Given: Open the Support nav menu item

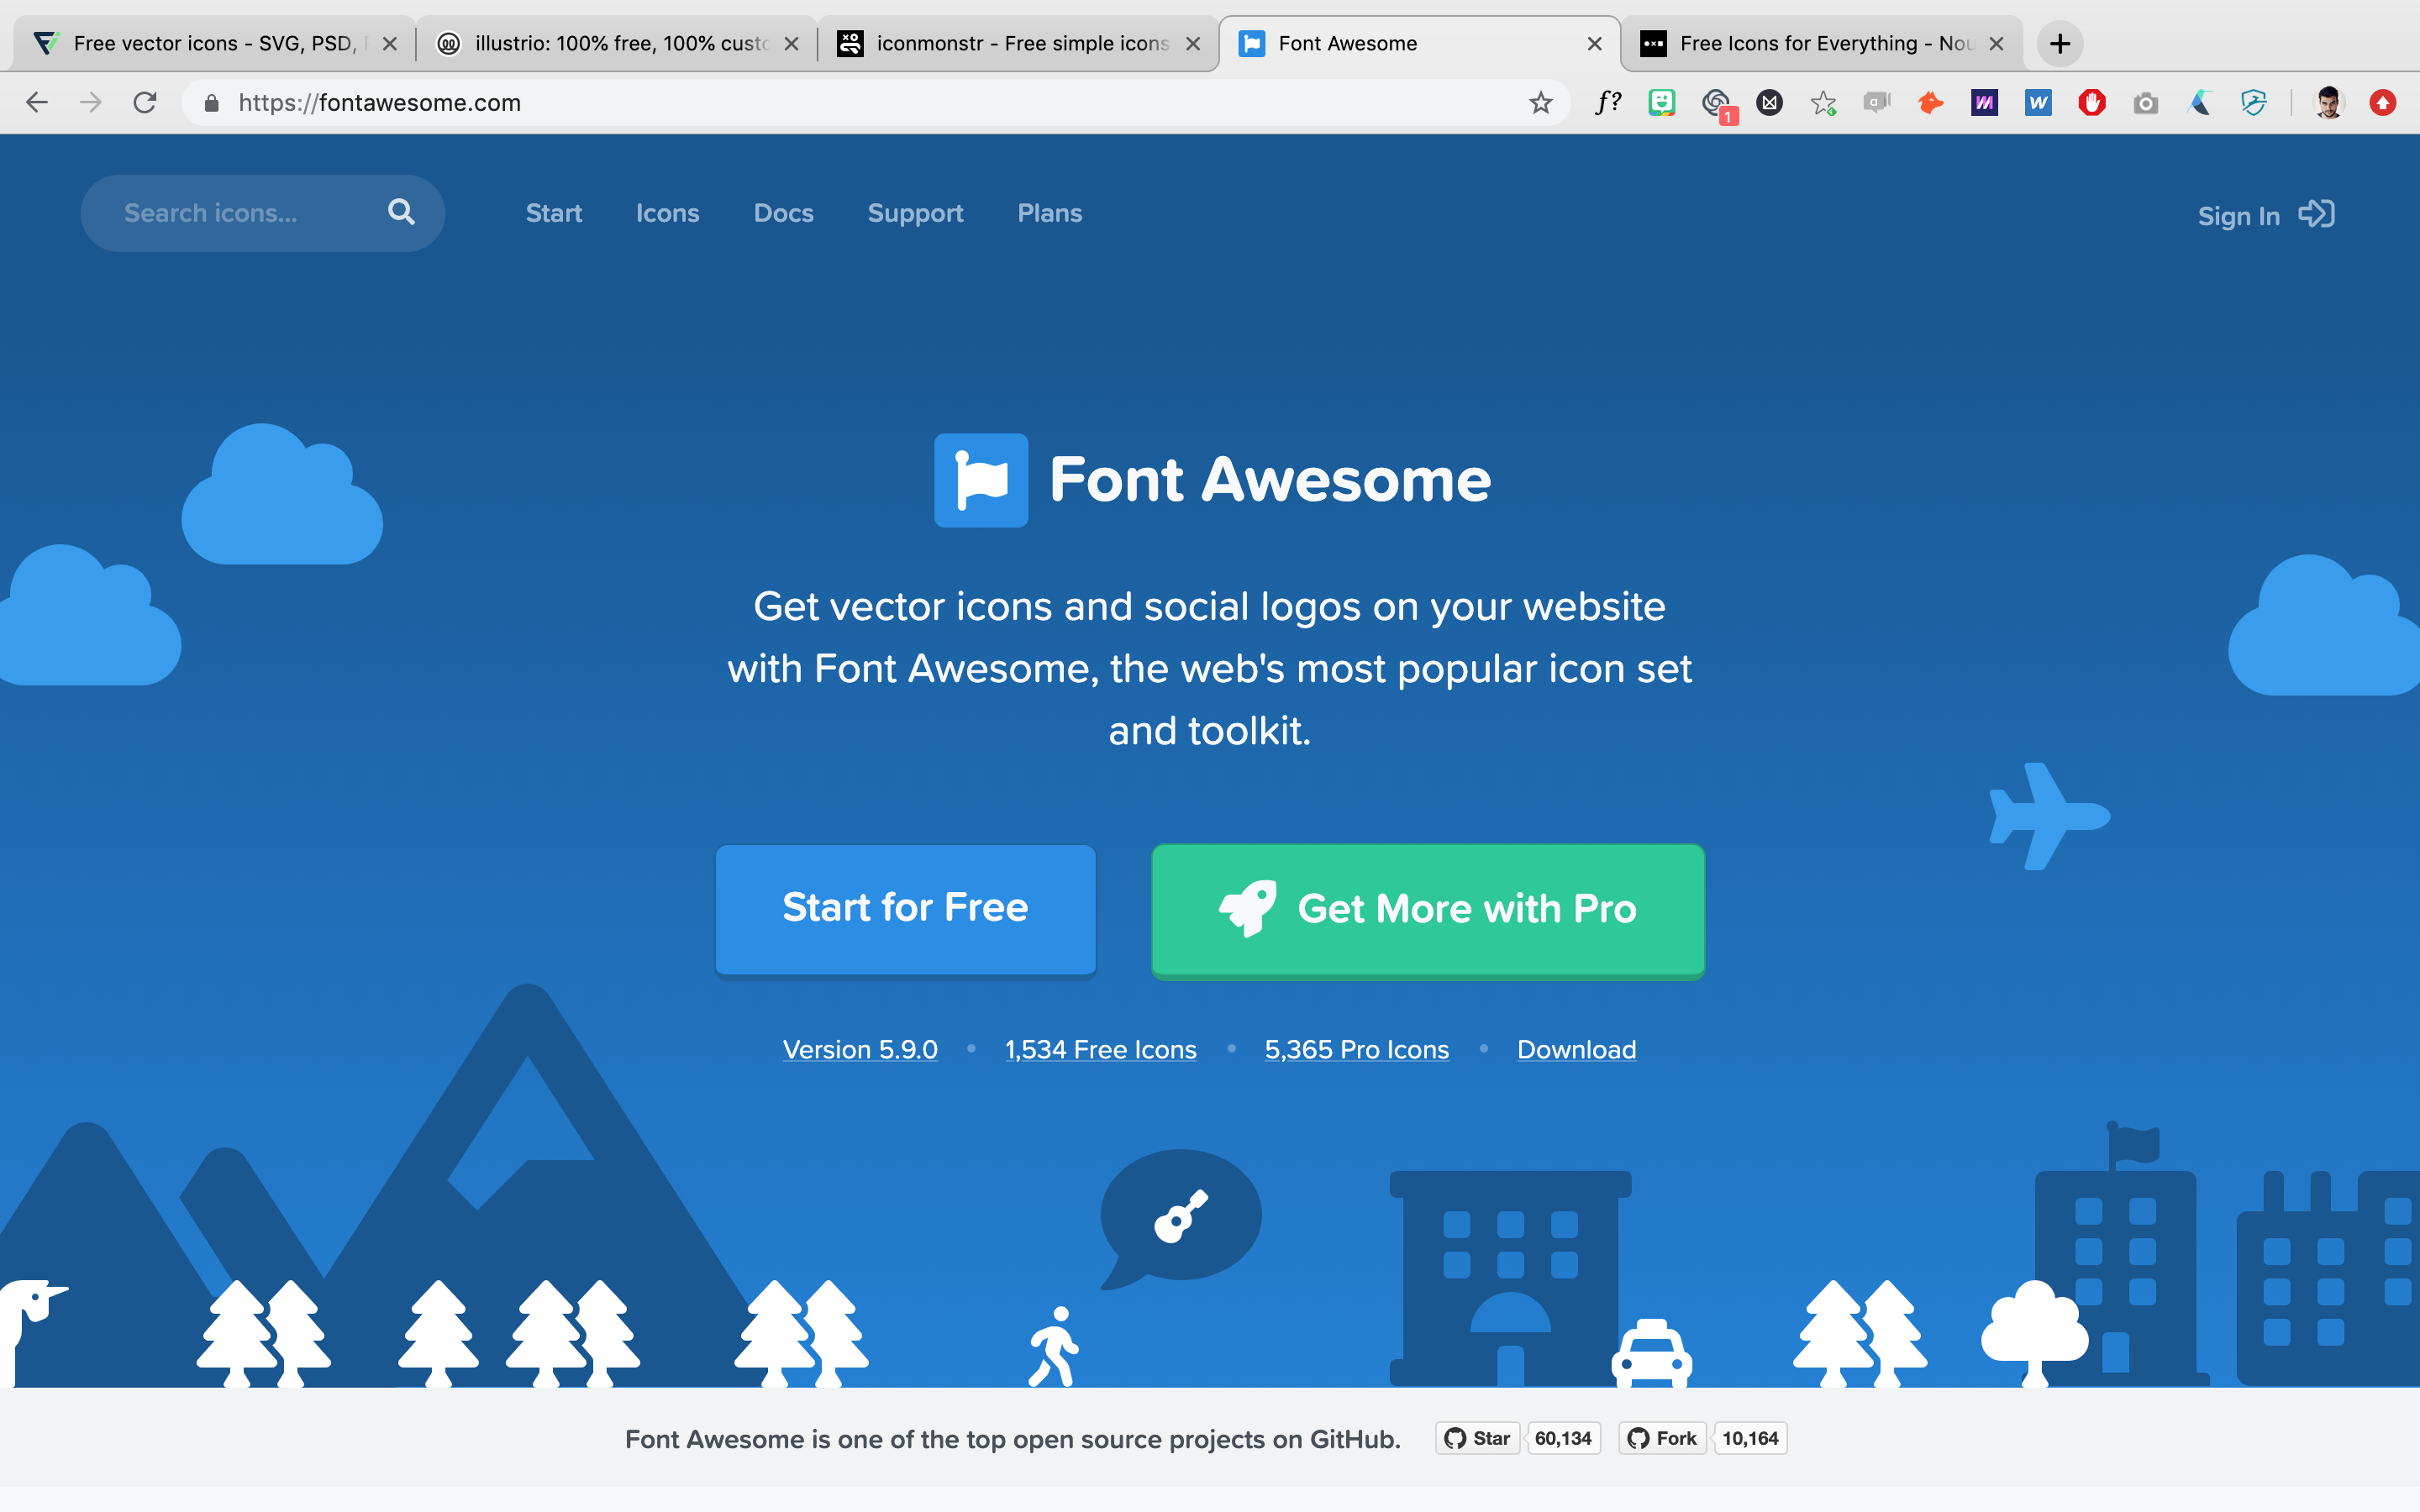Looking at the screenshot, I should [915, 213].
